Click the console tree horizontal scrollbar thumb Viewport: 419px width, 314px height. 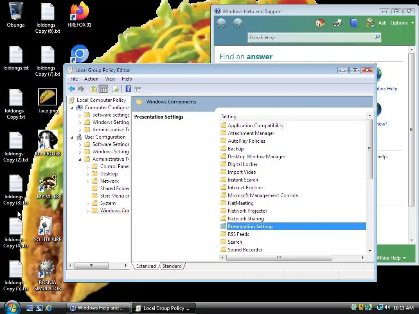tap(91, 265)
